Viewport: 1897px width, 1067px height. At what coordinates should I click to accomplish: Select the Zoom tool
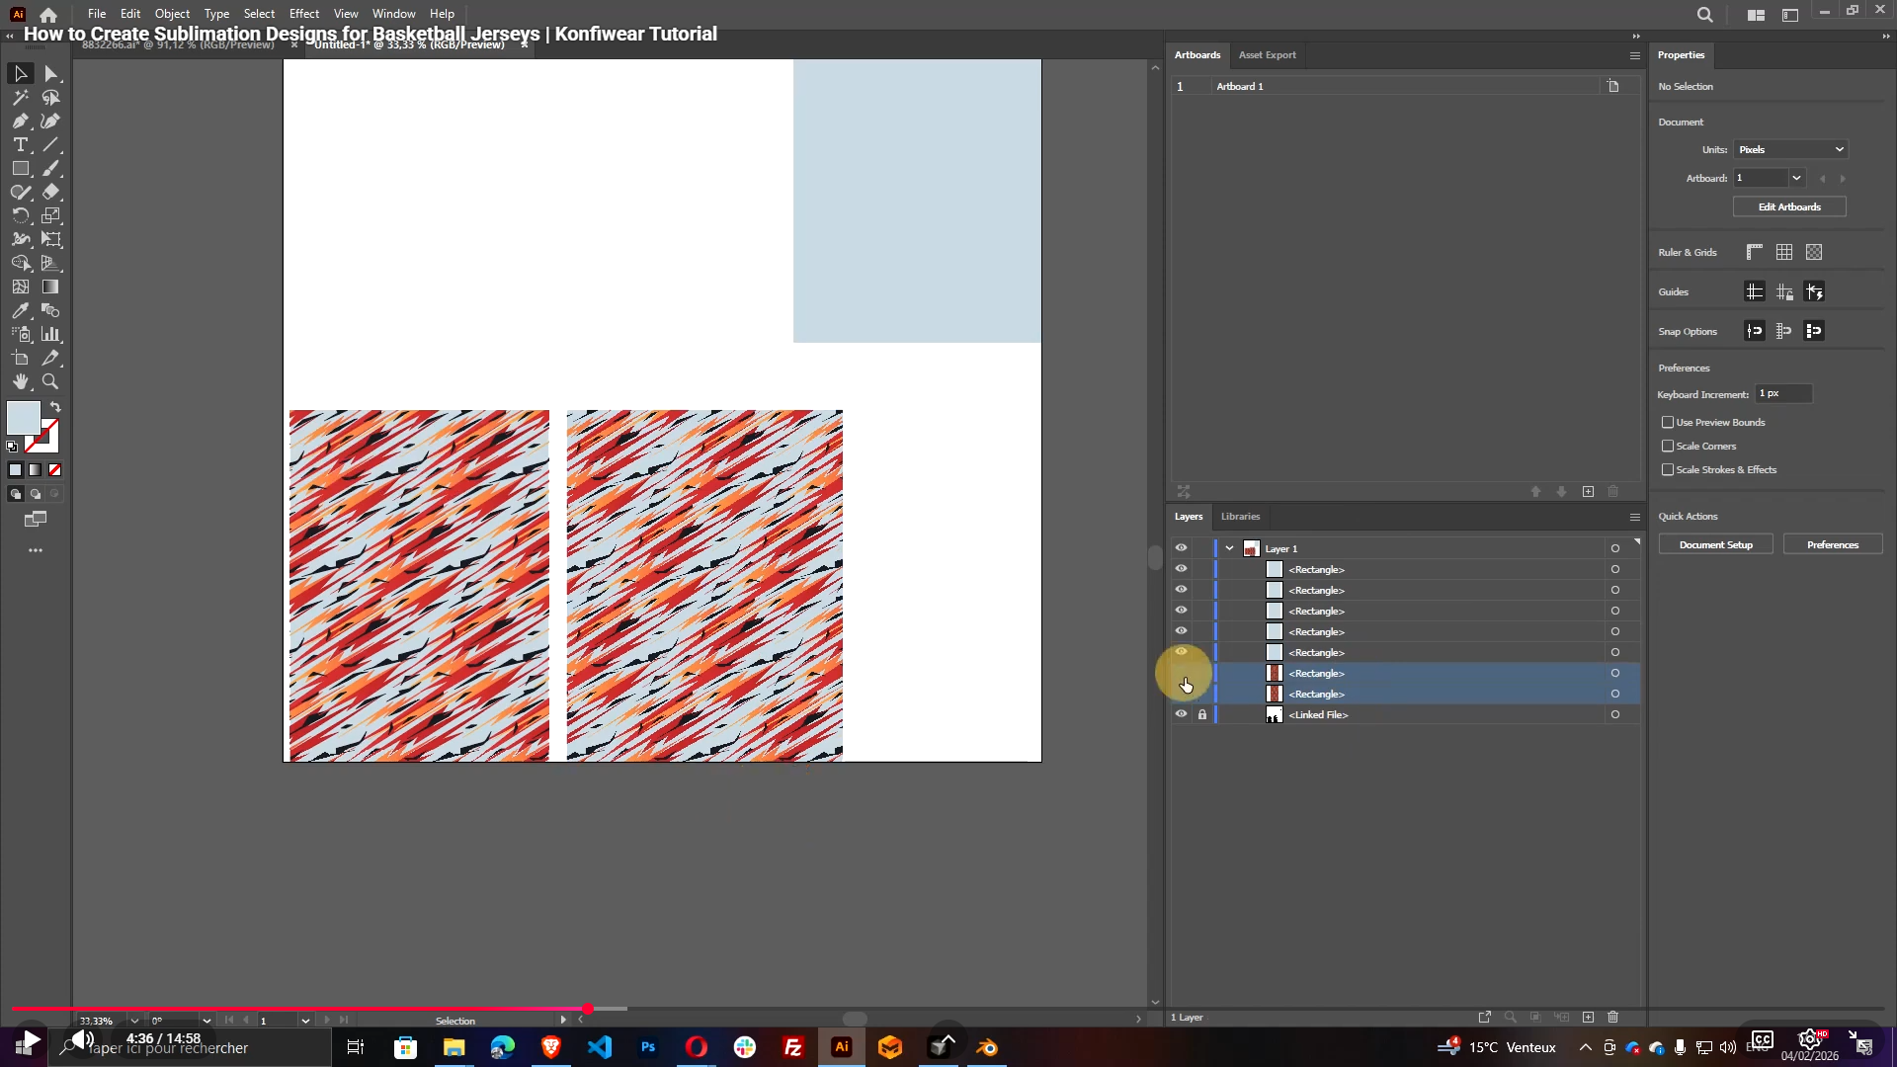(51, 382)
